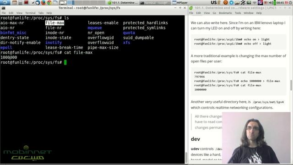This screenshot has width=293, height=165.
Task: Click the webcam video overlay thumbnail
Action: (256, 138)
